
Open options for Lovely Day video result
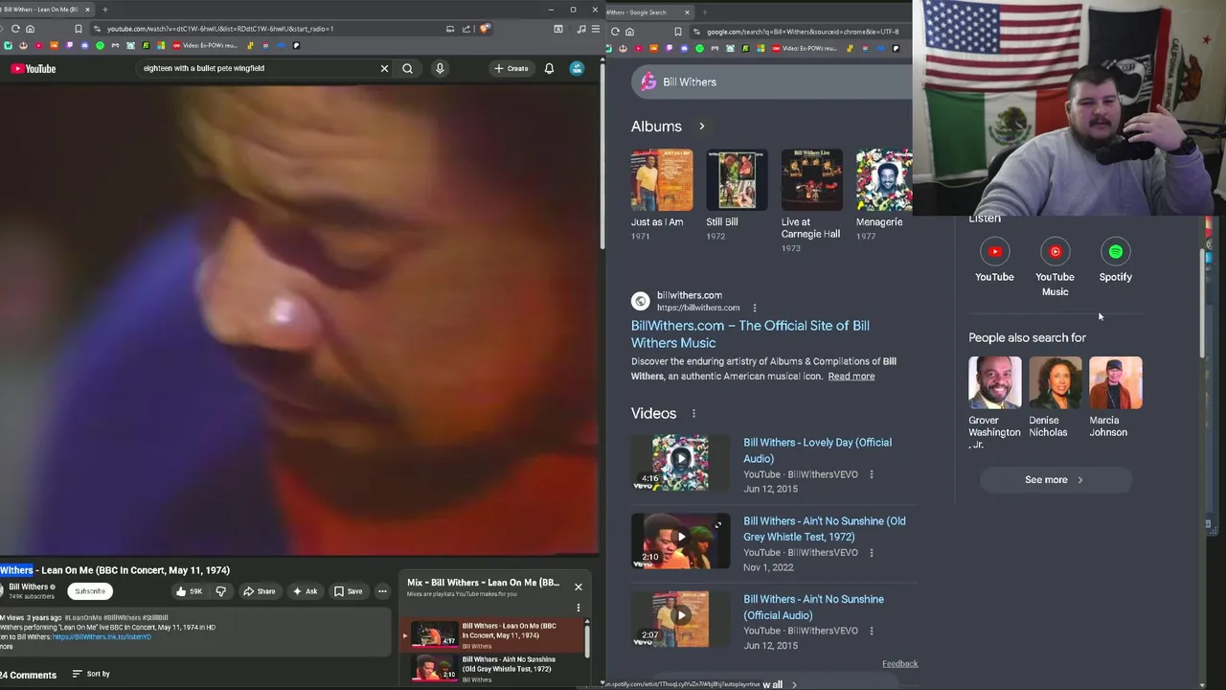point(871,474)
